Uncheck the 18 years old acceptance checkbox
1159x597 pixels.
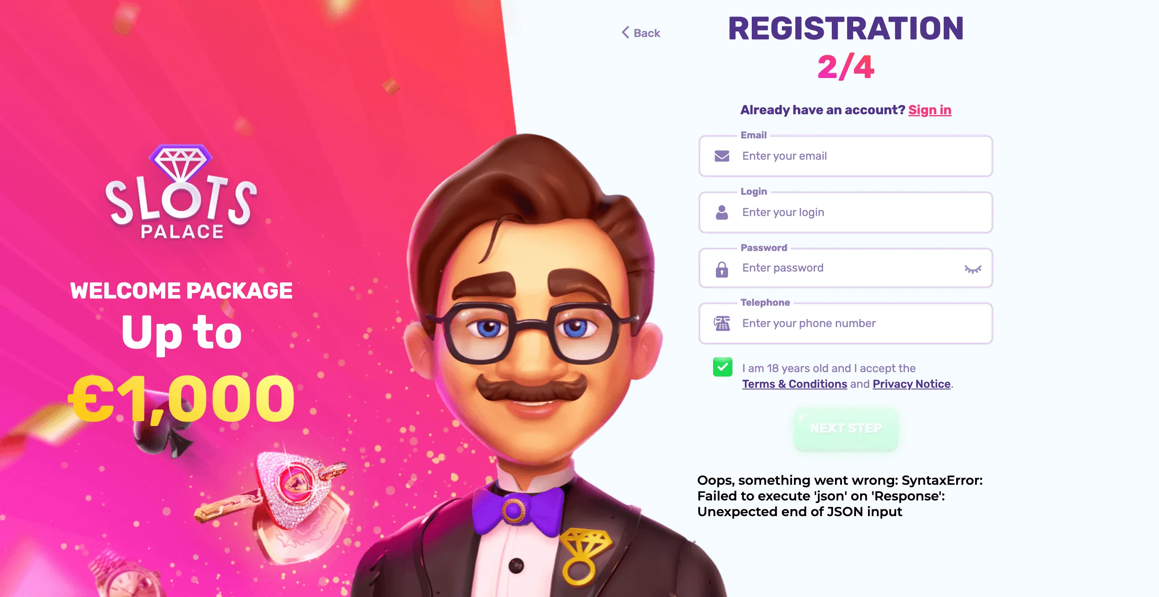723,367
